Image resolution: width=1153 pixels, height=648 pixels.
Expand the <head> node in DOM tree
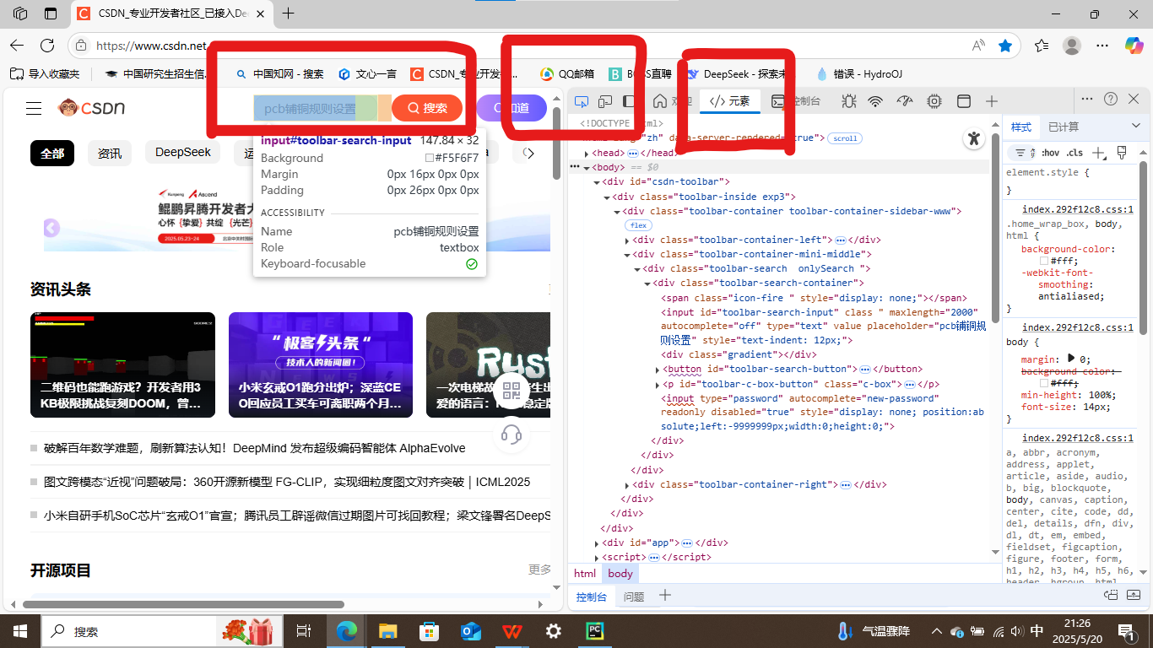click(x=587, y=153)
